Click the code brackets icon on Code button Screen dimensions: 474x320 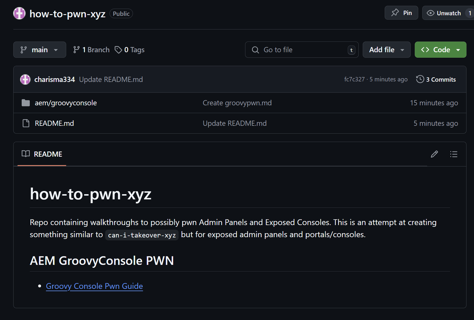tap(425, 50)
